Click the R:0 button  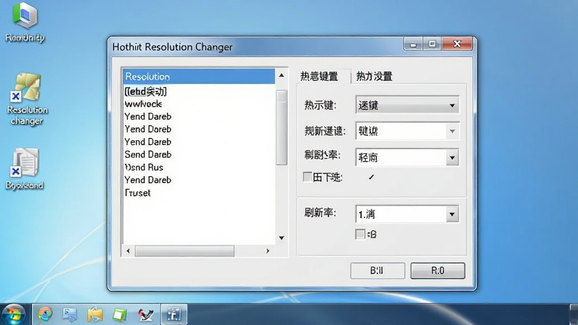click(x=437, y=271)
